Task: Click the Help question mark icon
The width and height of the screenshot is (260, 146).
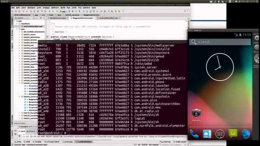Action: tap(123, 11)
